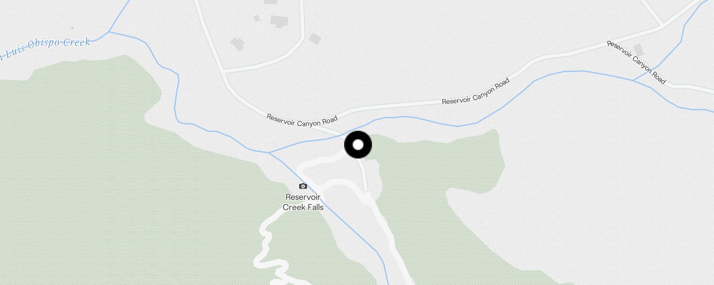
Task: Click the creek junction near San Luis Obispo Creek label
Action: click(109, 32)
